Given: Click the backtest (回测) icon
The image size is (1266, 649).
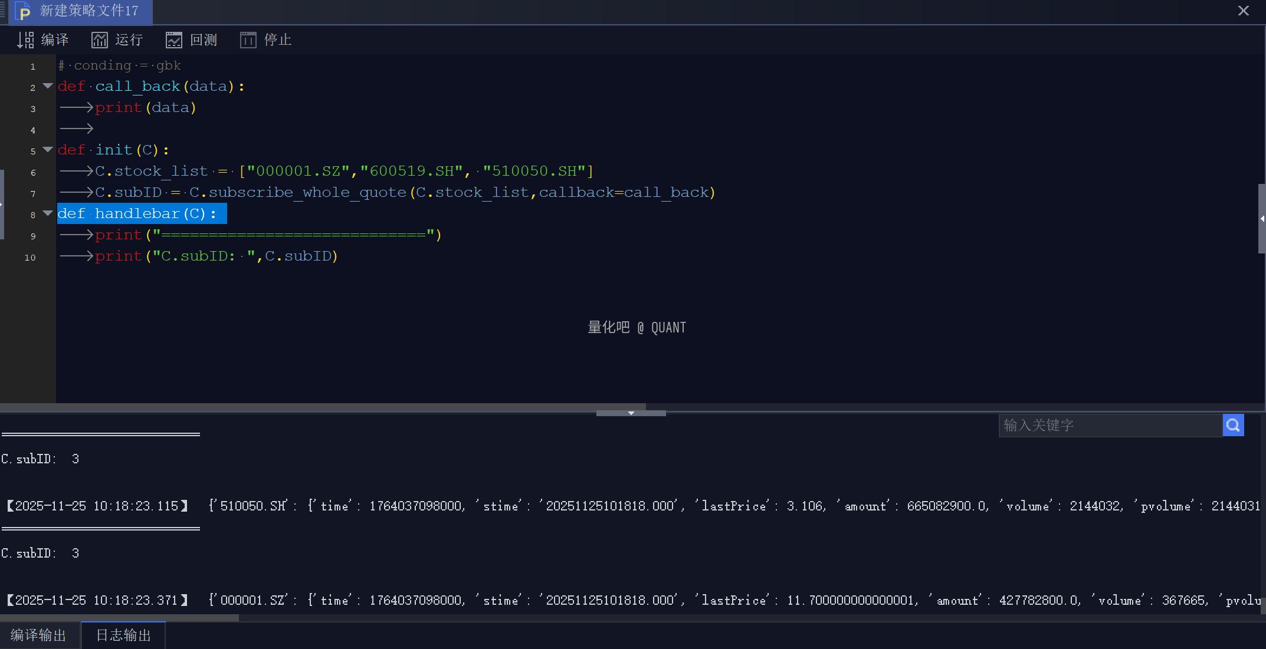Looking at the screenshot, I should click(173, 40).
